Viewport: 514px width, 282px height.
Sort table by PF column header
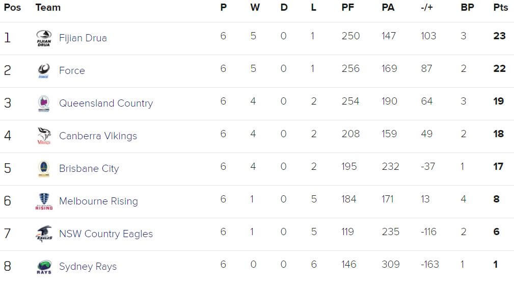348,7
